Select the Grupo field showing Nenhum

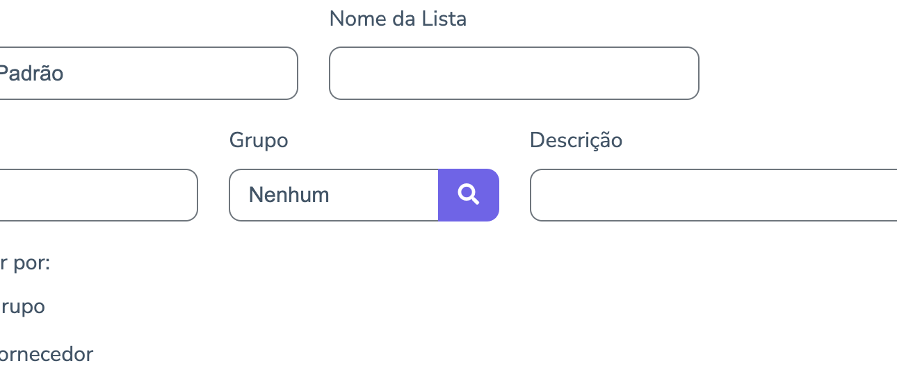coord(334,195)
